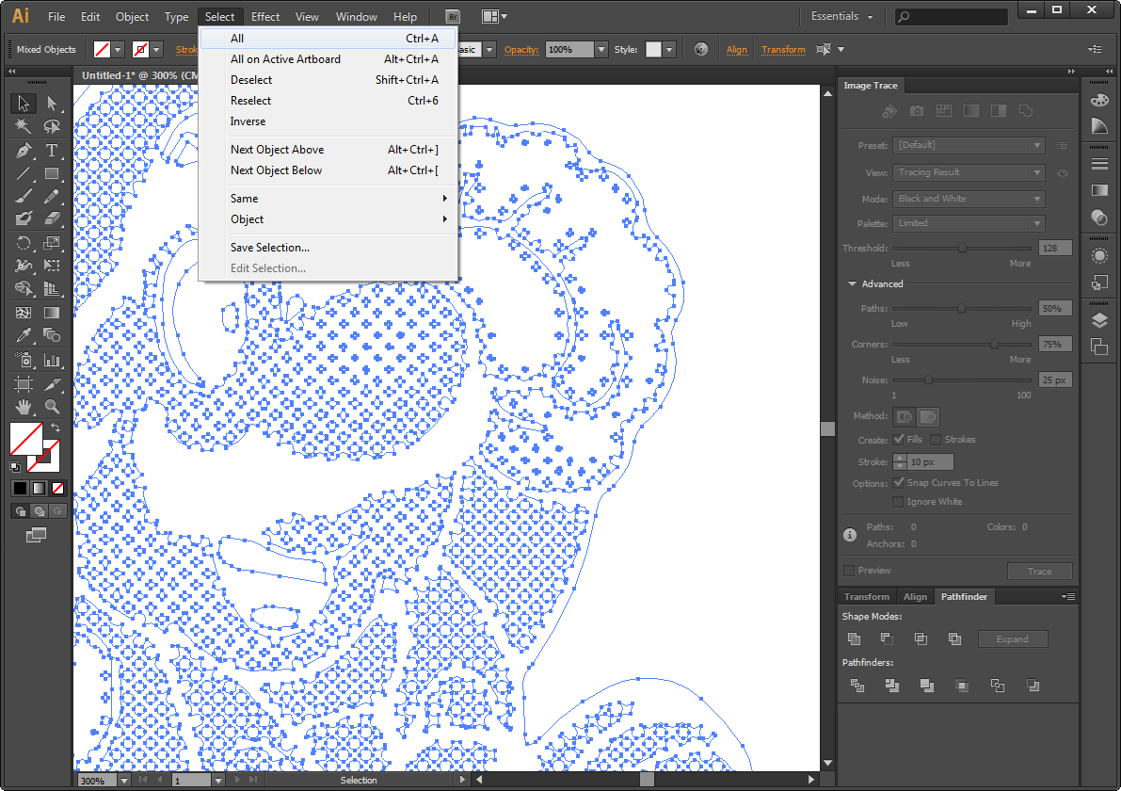Switch to Draw Normal mode
1121x791 pixels.
[x=20, y=510]
